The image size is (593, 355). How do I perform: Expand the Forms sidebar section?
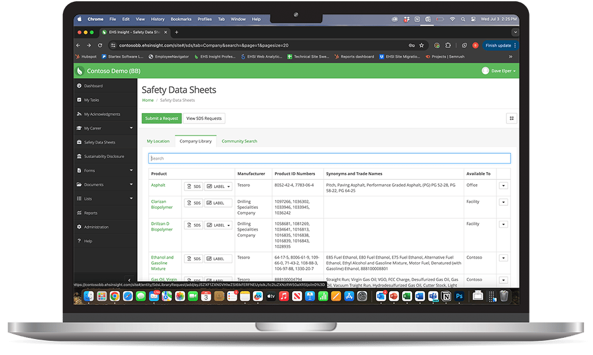pyautogui.click(x=131, y=170)
